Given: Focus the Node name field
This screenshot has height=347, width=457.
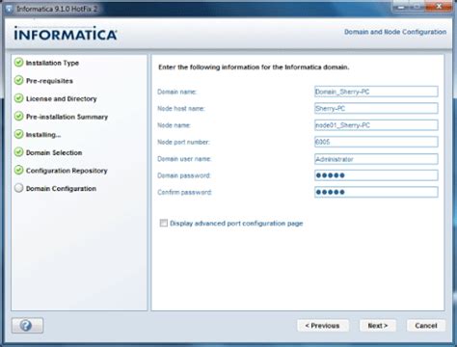Looking at the screenshot, I should pos(376,125).
